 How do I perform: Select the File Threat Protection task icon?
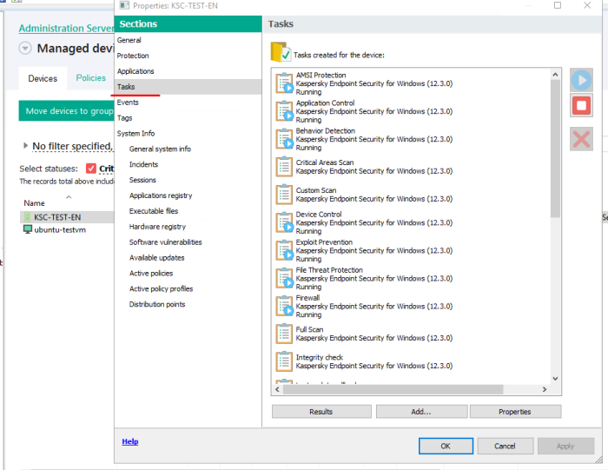click(285, 278)
